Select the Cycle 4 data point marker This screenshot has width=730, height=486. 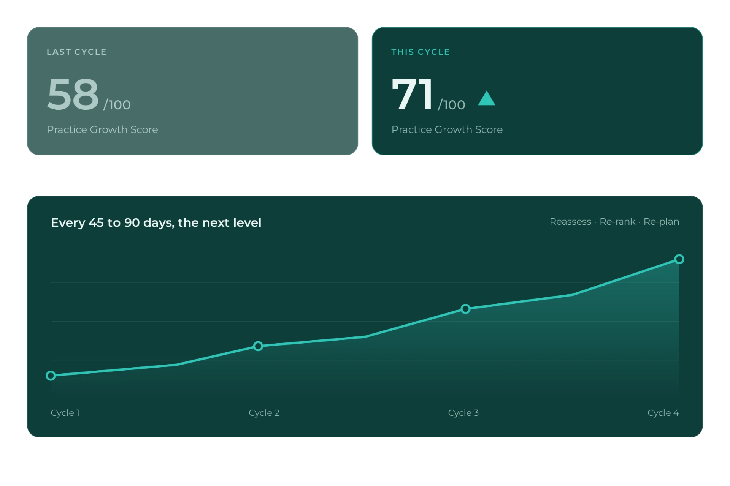coord(679,259)
